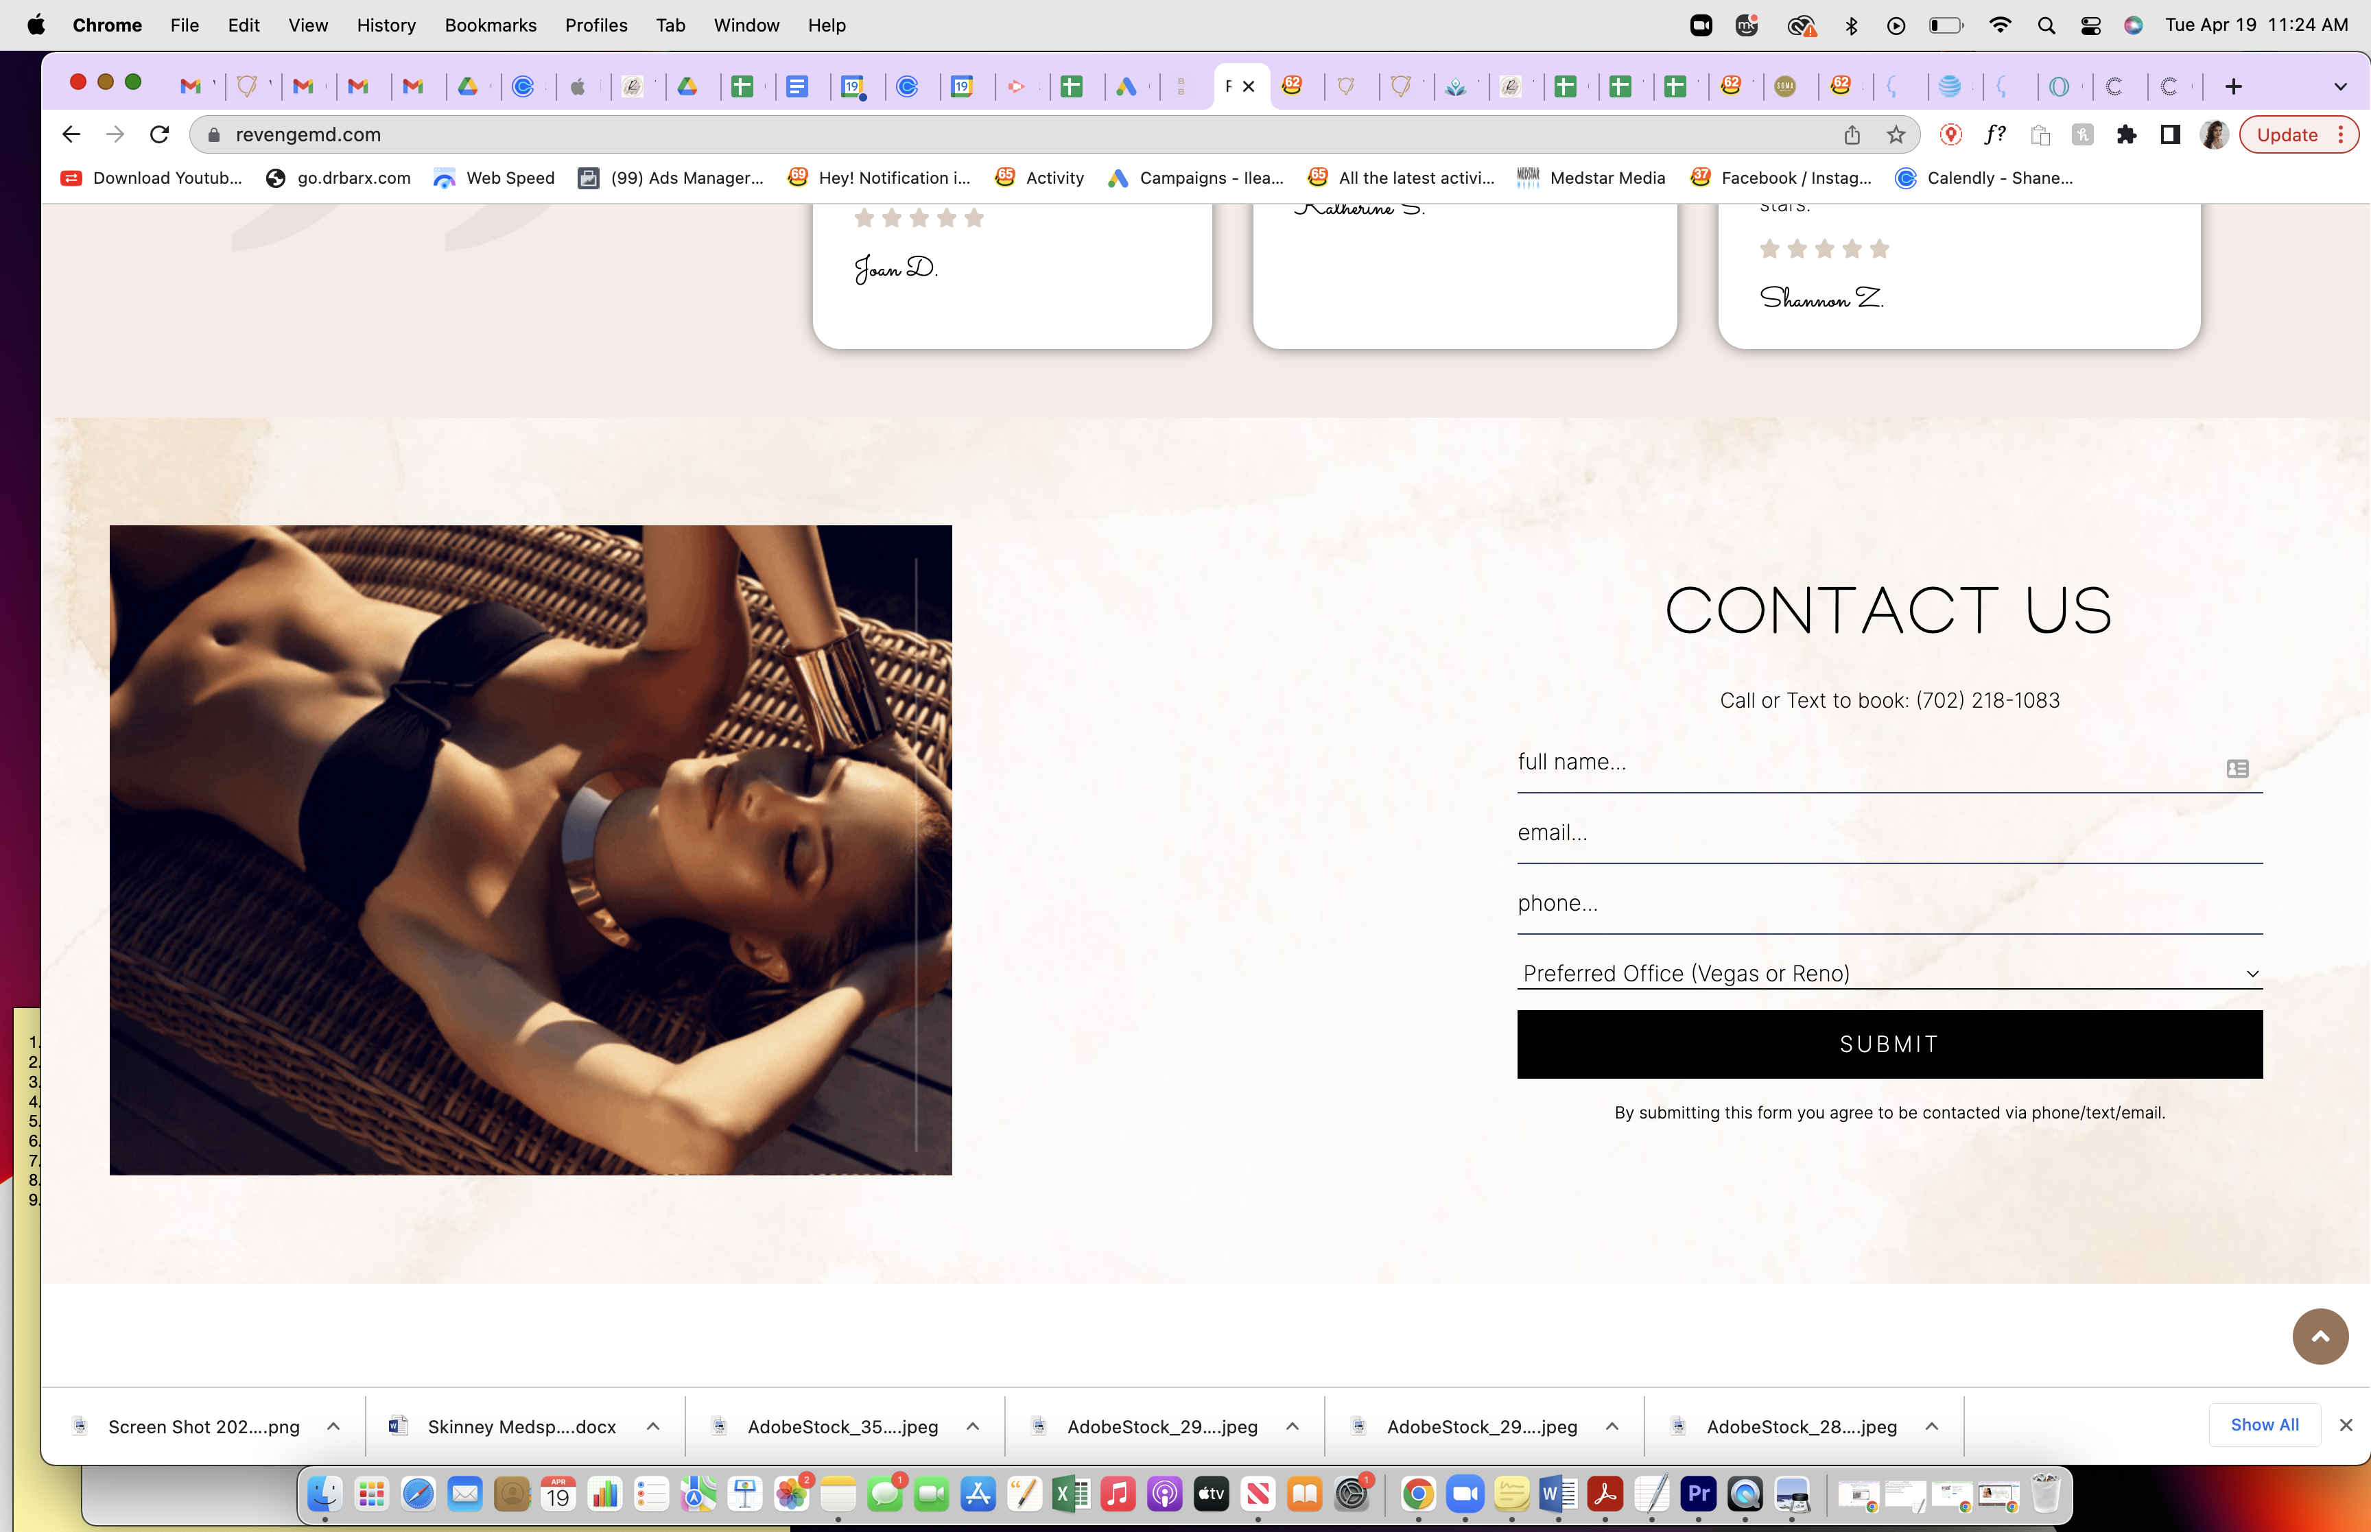Open the Preferred Office dropdown

point(1889,973)
